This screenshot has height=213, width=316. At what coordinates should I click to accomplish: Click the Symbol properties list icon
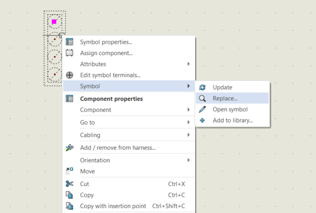coord(69,42)
